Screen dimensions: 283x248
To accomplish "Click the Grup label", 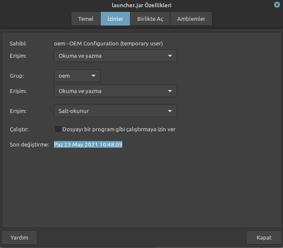I will pos(17,76).
